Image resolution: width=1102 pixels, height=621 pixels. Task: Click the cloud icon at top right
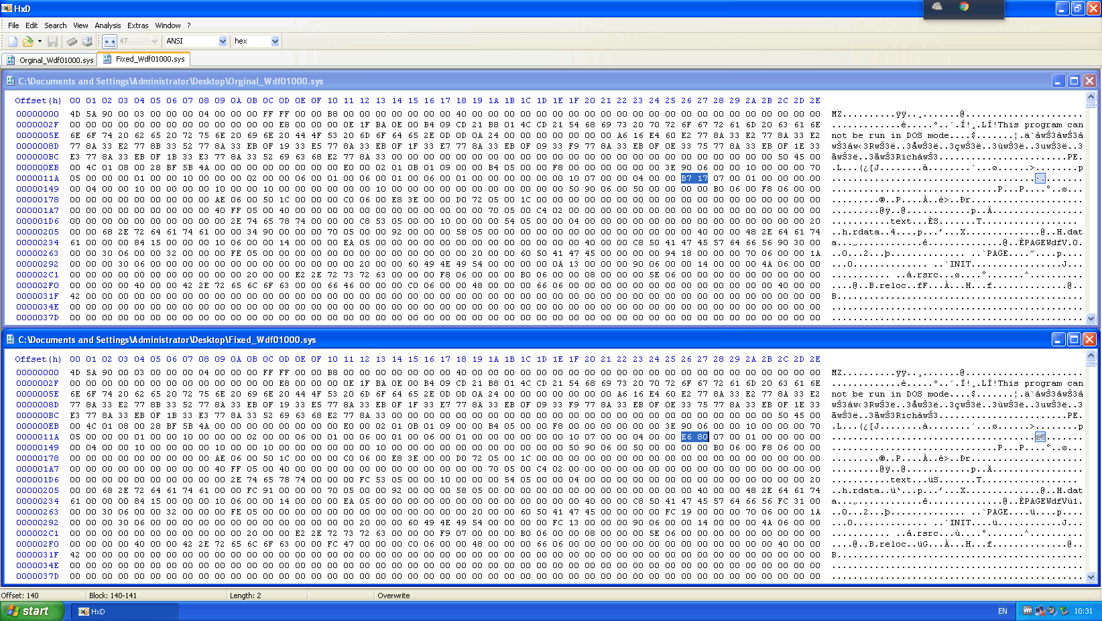pos(937,7)
